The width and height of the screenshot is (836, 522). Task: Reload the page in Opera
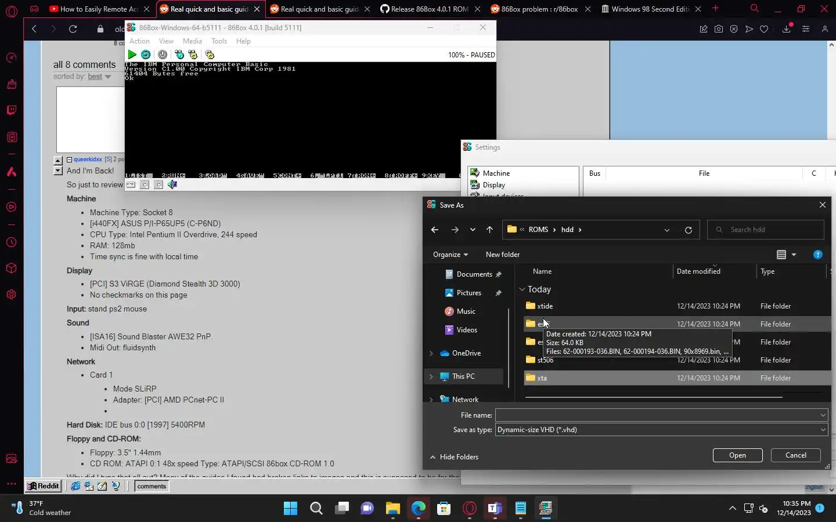[x=73, y=29]
